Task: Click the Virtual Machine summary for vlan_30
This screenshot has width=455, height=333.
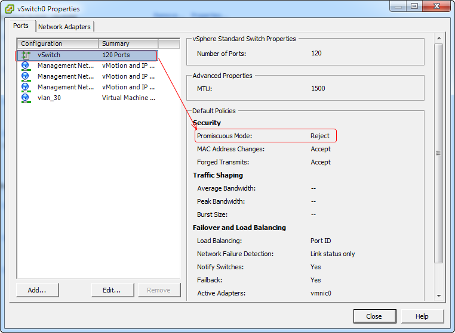Action: click(128, 98)
